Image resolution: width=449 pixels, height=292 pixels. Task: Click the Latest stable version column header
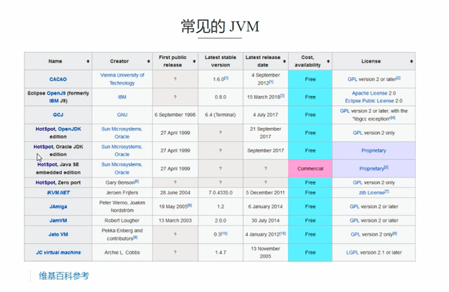pos(220,61)
